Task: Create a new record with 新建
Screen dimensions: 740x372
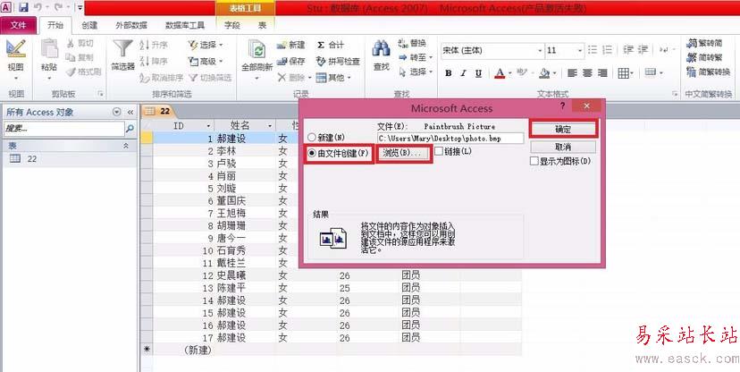Action: click(x=291, y=45)
